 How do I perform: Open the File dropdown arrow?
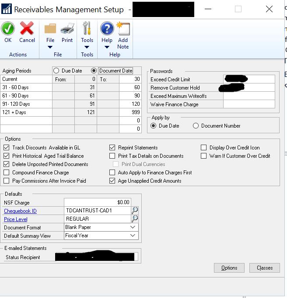point(50,47)
